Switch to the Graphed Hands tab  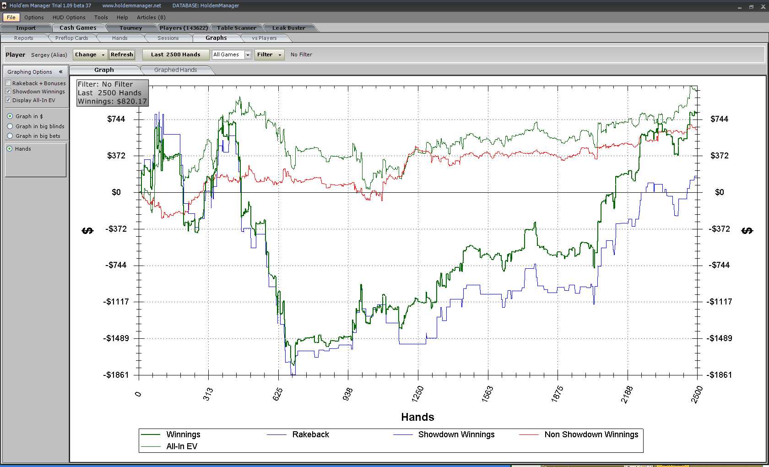[176, 70]
